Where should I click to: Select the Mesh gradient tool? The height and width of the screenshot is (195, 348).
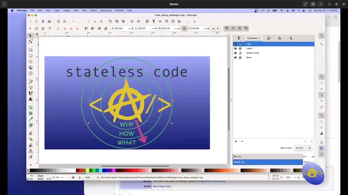(x=30, y=113)
